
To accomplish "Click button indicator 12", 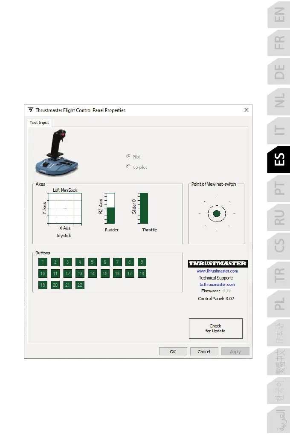I will (x=67, y=274).
